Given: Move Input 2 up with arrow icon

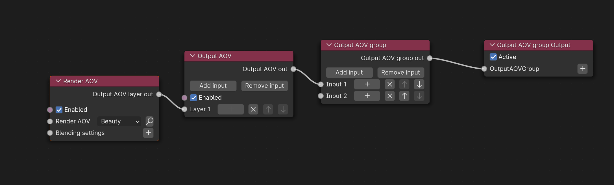Looking at the screenshot, I should point(404,96).
